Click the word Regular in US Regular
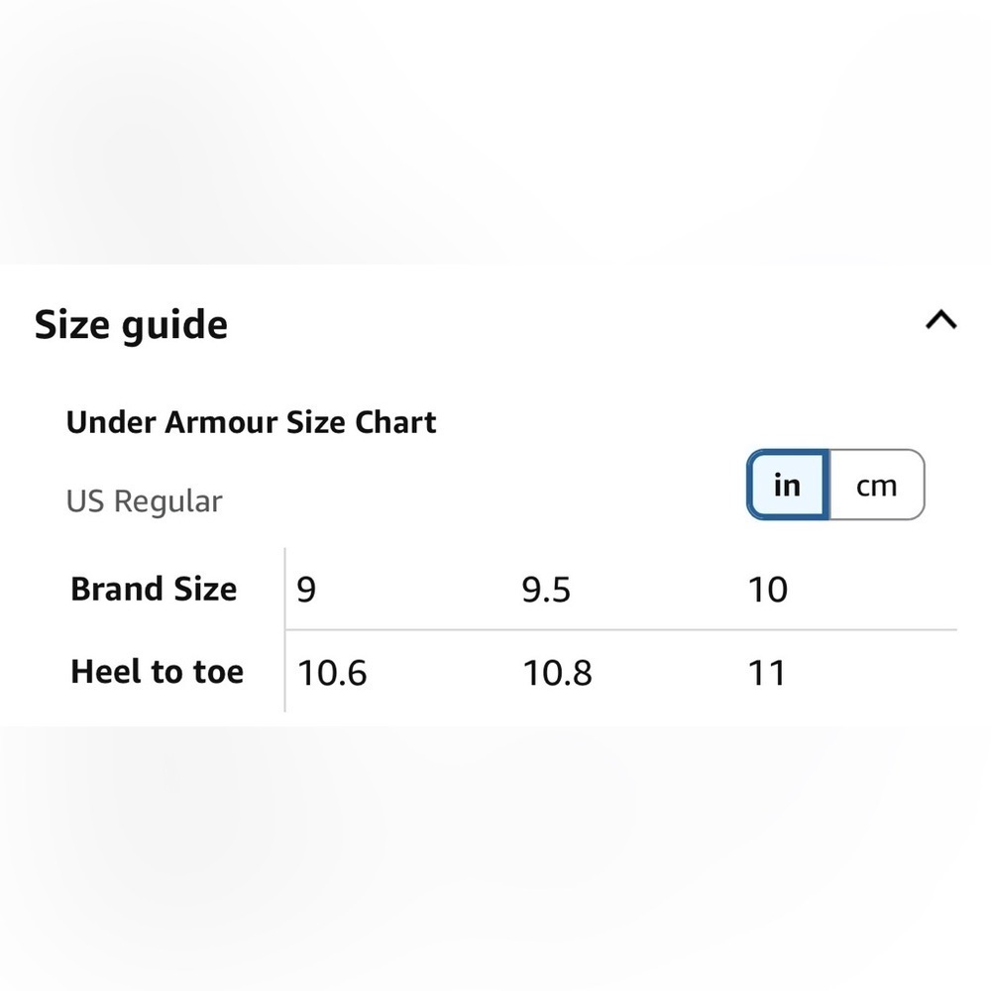 168,502
